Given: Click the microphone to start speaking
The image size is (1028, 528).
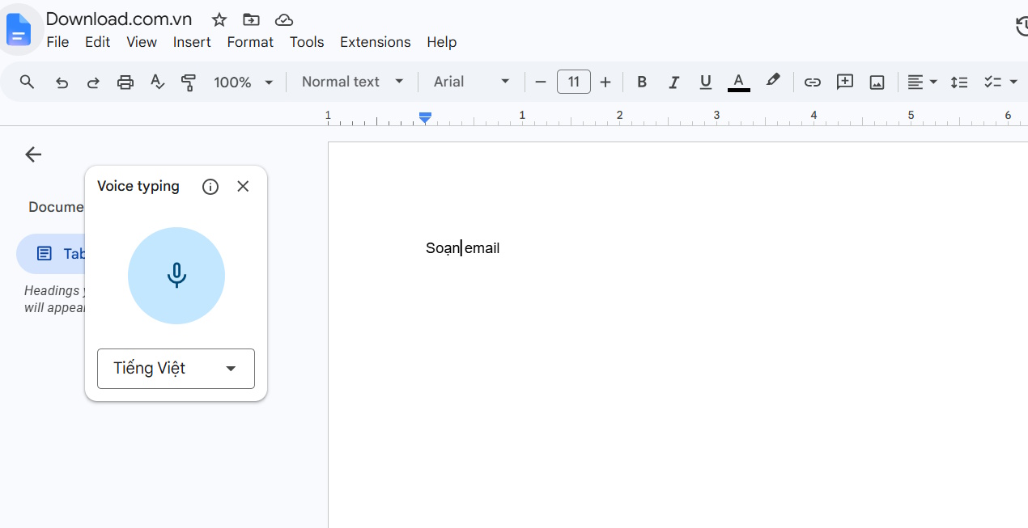Looking at the screenshot, I should coord(176,276).
